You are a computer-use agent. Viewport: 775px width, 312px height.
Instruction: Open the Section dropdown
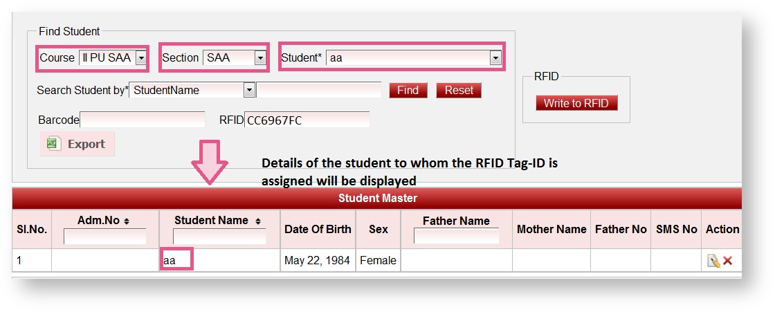coord(260,58)
